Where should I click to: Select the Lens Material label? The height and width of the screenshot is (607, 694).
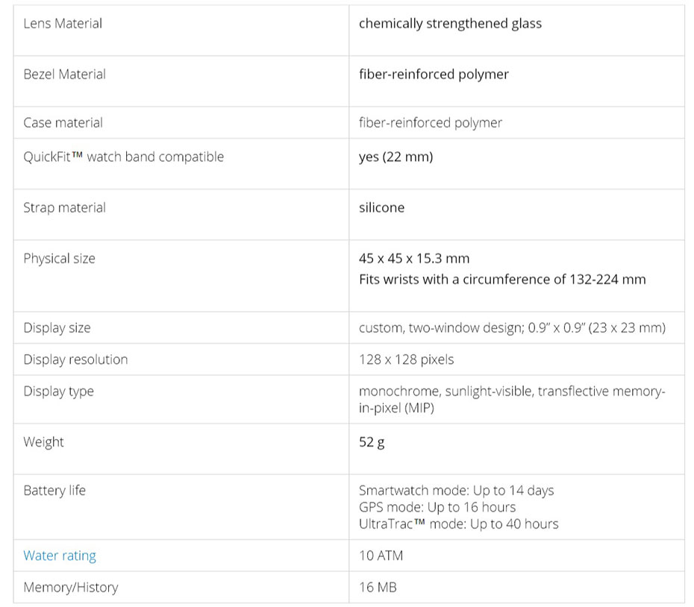coord(63,23)
